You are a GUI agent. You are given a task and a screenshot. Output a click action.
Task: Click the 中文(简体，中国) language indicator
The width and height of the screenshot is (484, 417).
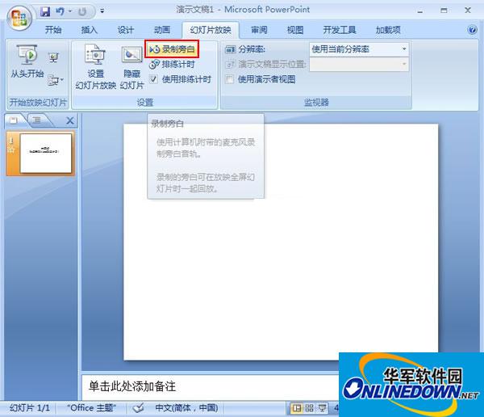click(186, 408)
